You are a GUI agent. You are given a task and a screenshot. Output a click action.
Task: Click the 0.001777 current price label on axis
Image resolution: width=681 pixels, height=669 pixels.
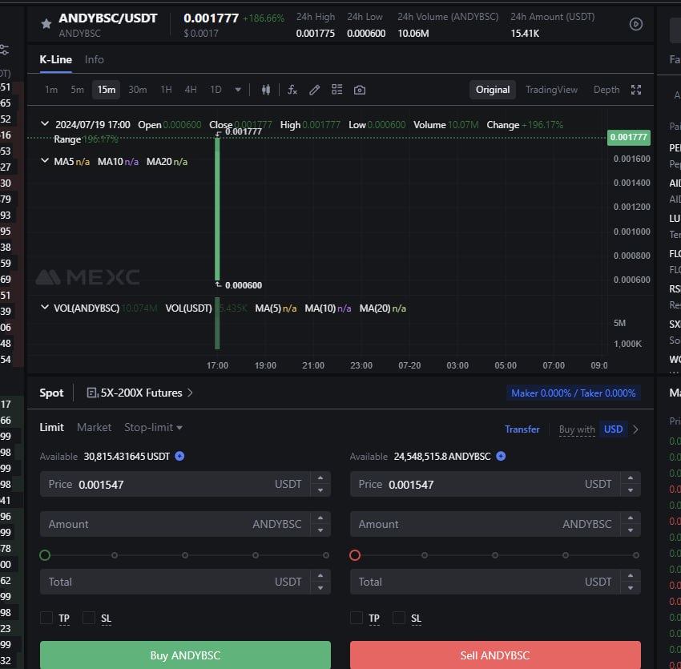tap(628, 137)
